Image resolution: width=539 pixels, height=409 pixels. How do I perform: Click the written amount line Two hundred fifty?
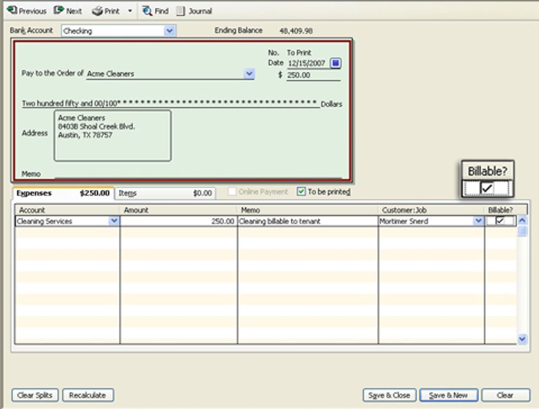170,103
